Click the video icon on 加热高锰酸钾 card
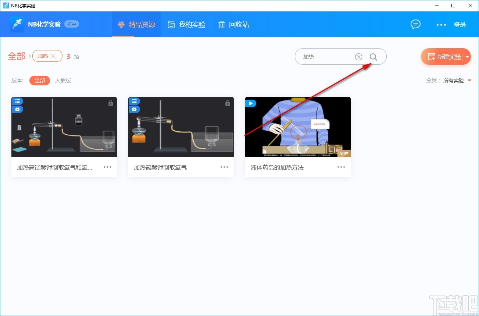The image size is (479, 316). point(18,109)
